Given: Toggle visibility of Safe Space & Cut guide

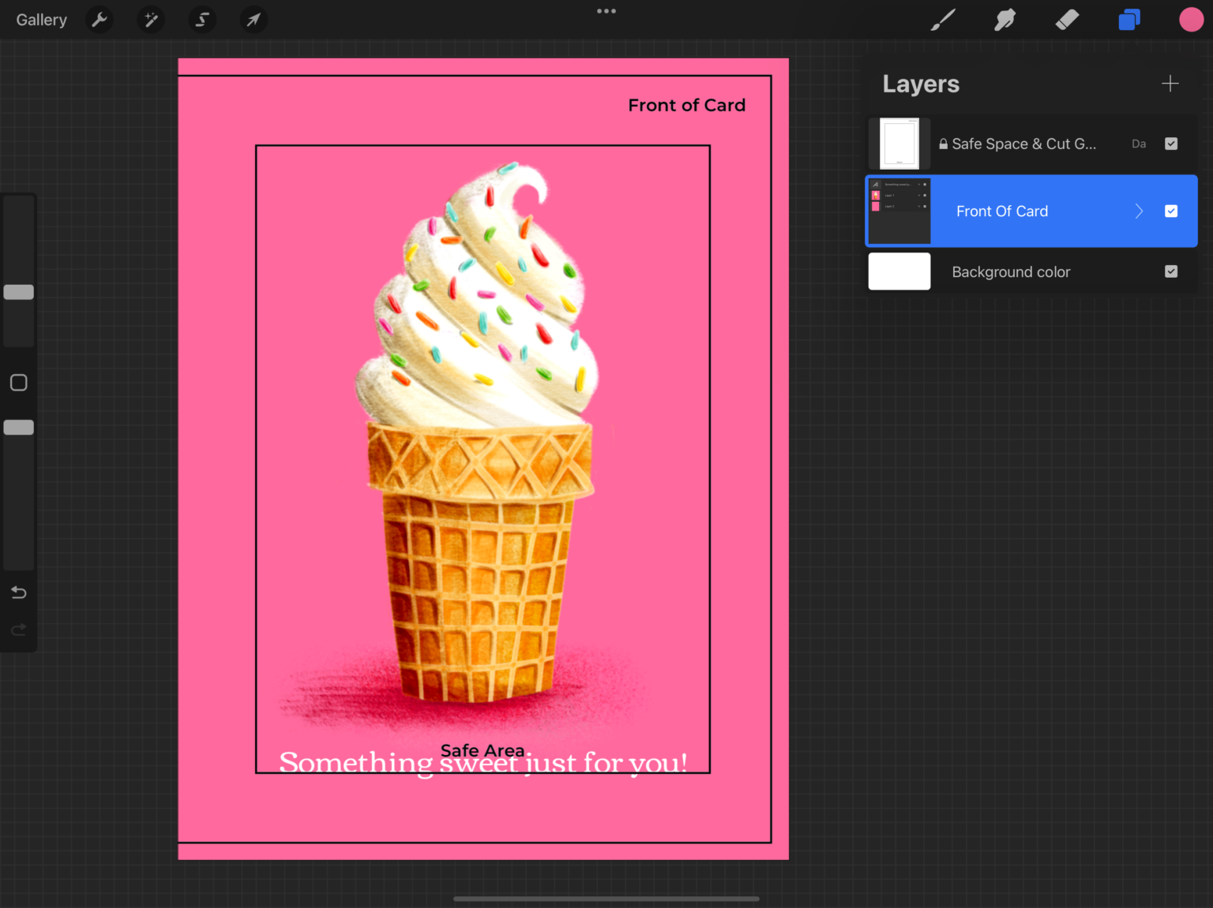Looking at the screenshot, I should click(x=1171, y=144).
